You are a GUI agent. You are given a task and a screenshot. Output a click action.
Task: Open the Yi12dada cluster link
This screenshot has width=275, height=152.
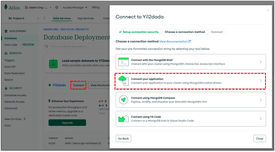point(59,85)
